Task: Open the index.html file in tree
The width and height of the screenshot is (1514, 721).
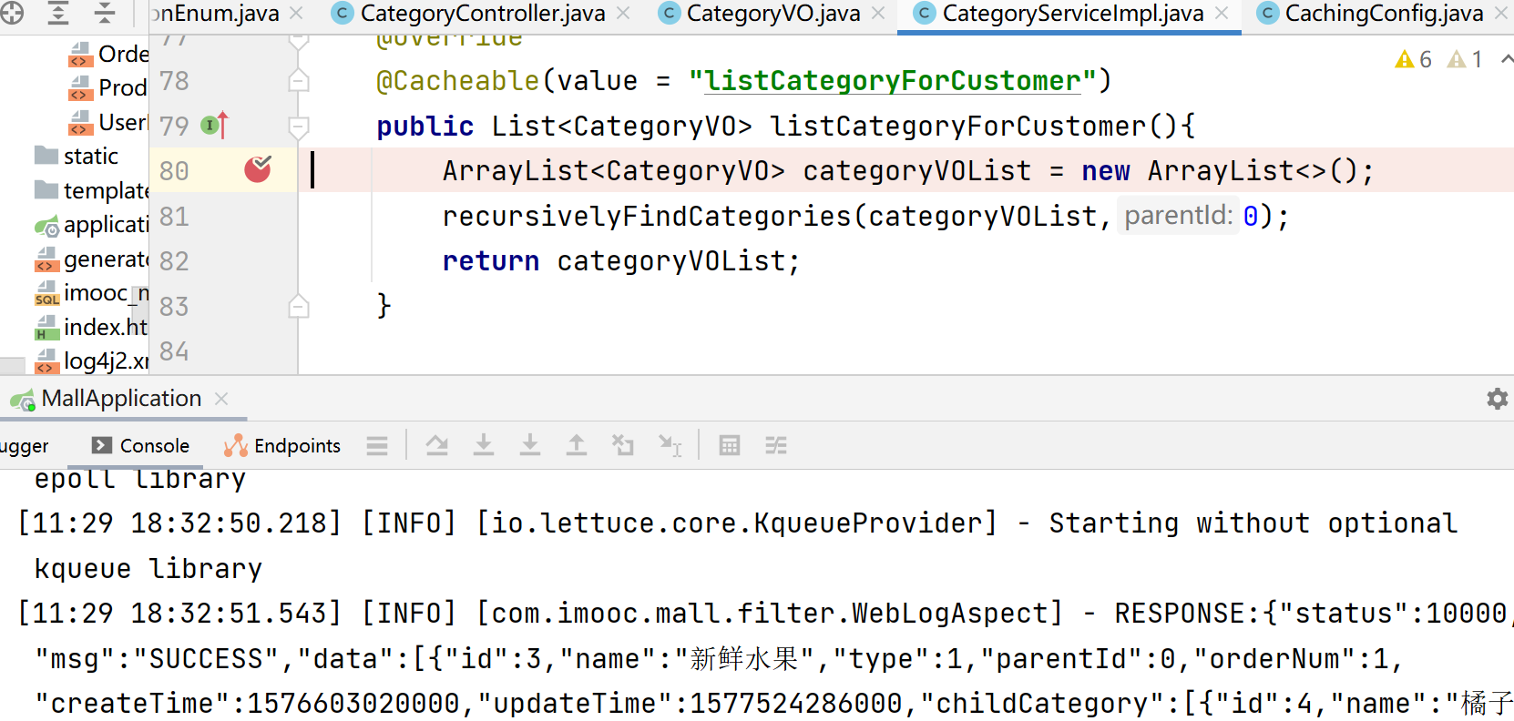Action: tap(91, 327)
